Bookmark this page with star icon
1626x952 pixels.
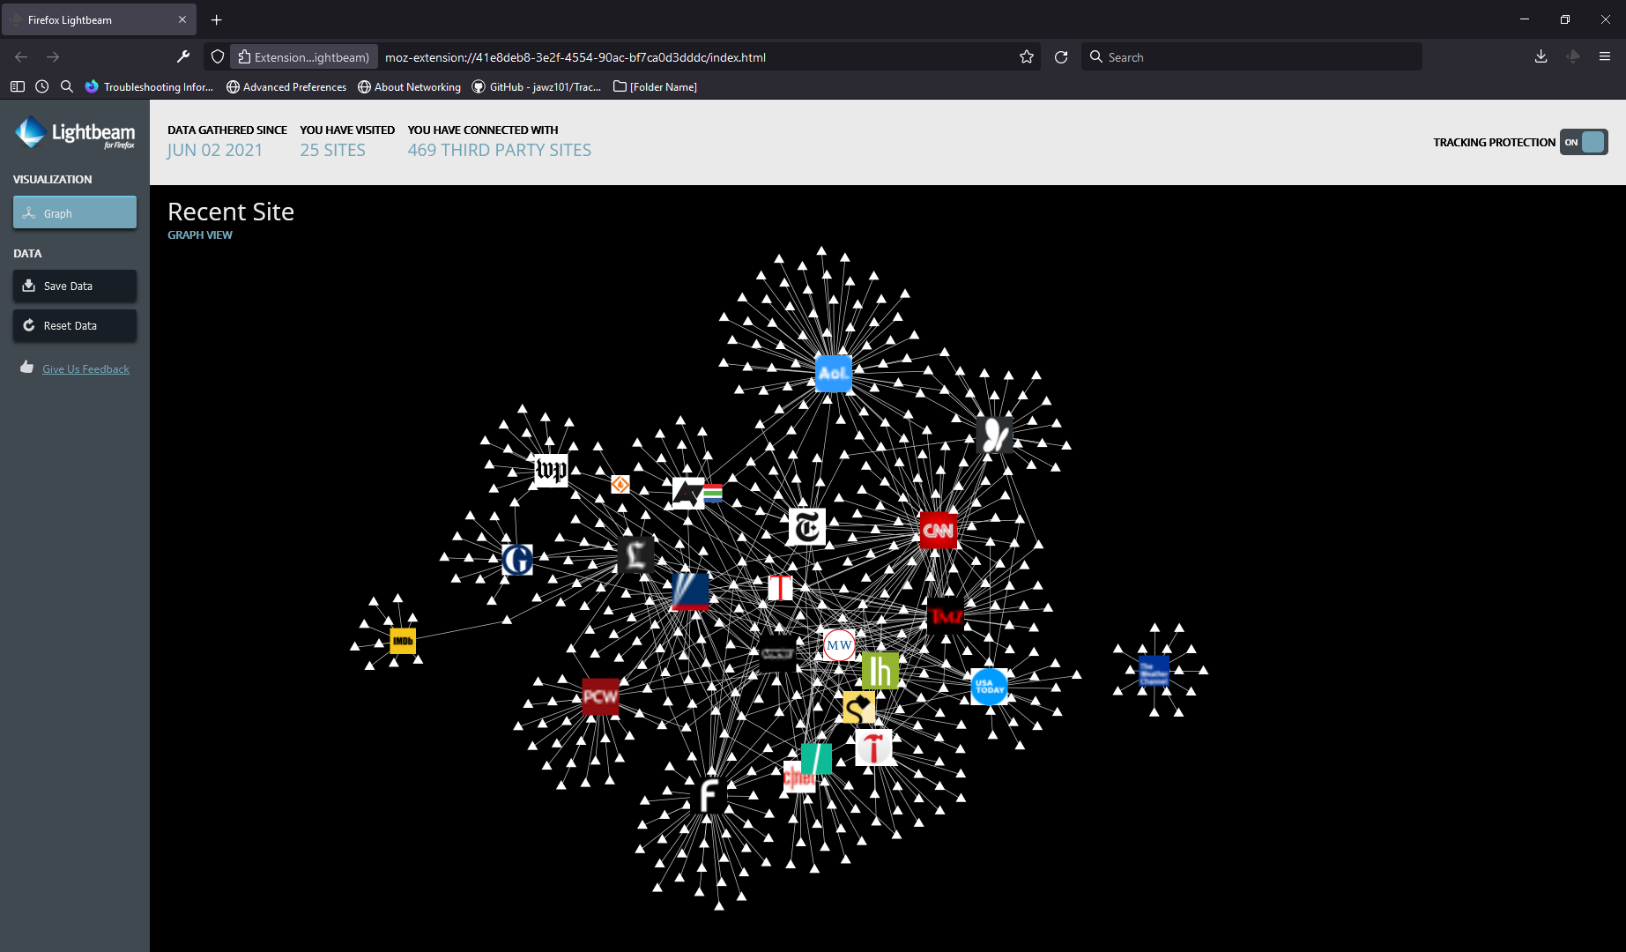pyautogui.click(x=1027, y=57)
